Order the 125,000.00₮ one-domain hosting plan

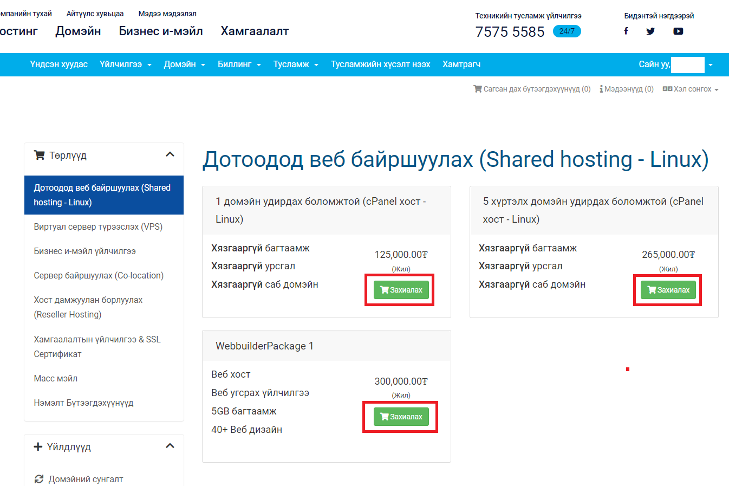click(x=401, y=290)
